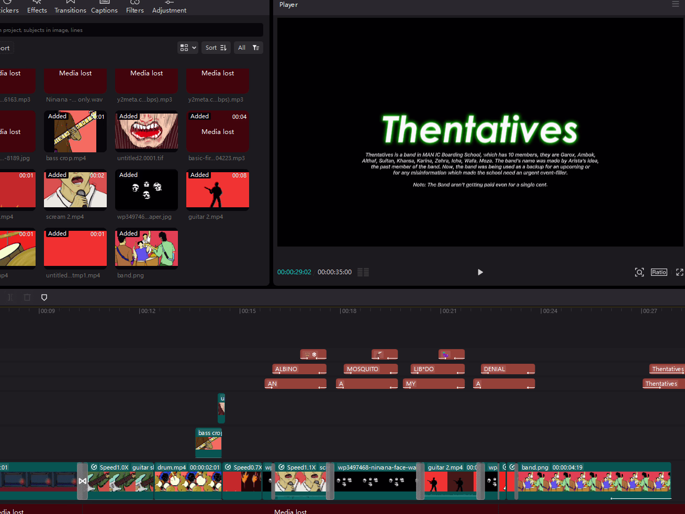Open the Sort dropdown
This screenshot has height=514, width=685.
[x=216, y=48]
